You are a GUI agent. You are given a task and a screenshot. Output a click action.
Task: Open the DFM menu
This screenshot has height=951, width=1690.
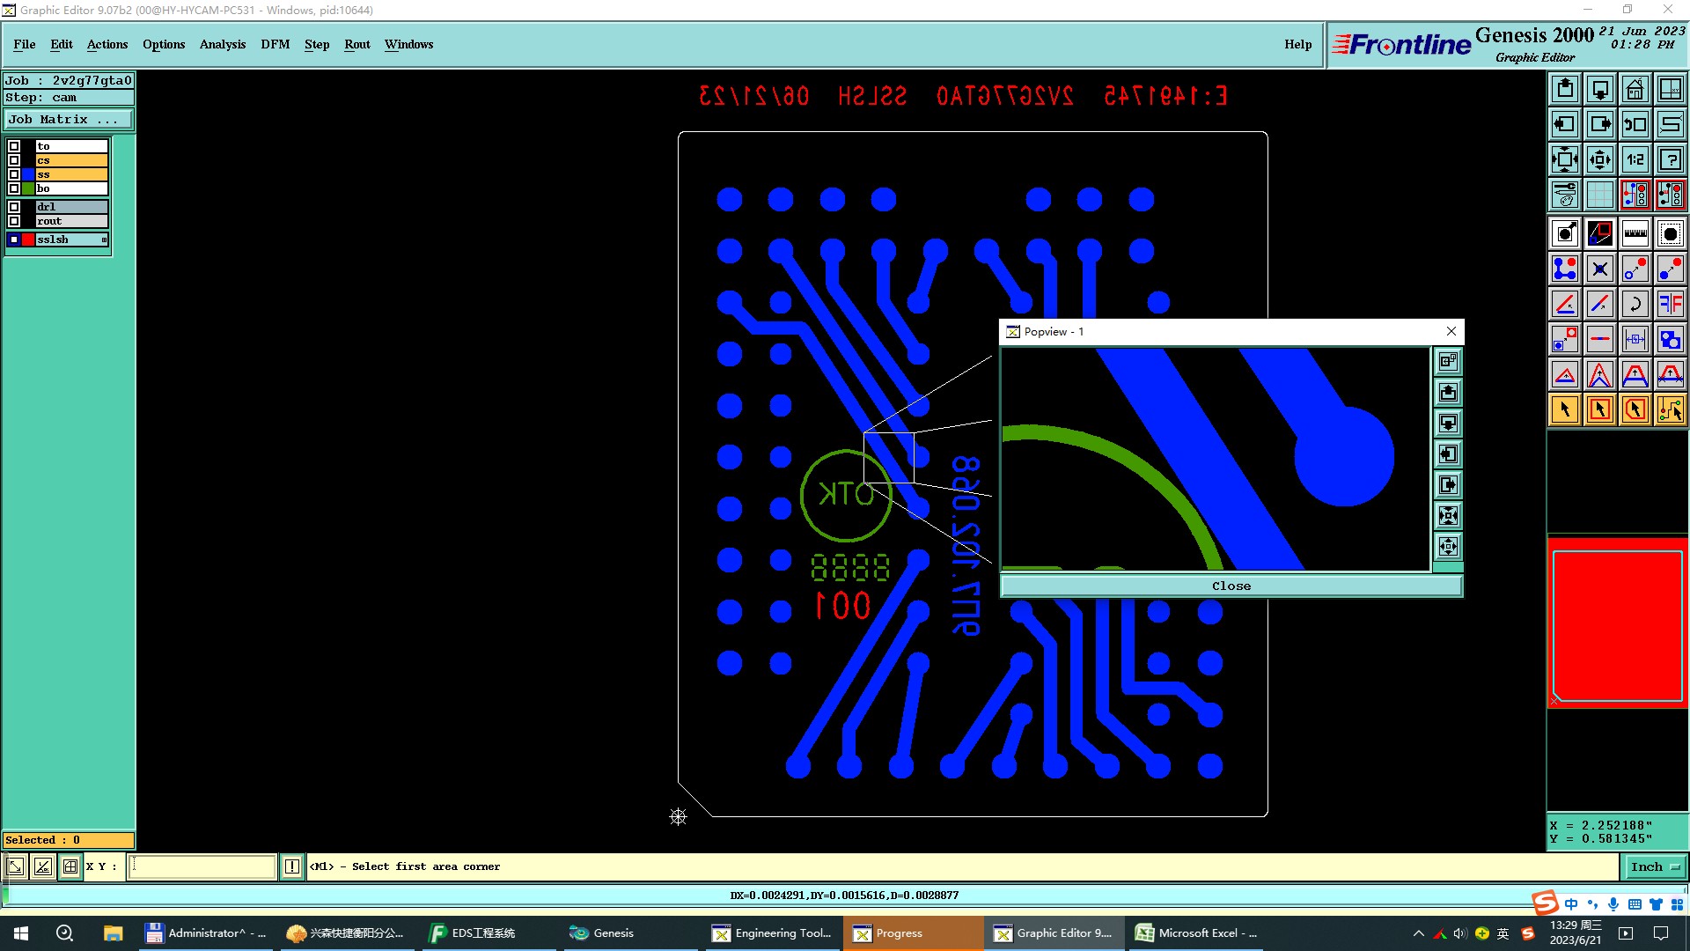coord(275,44)
